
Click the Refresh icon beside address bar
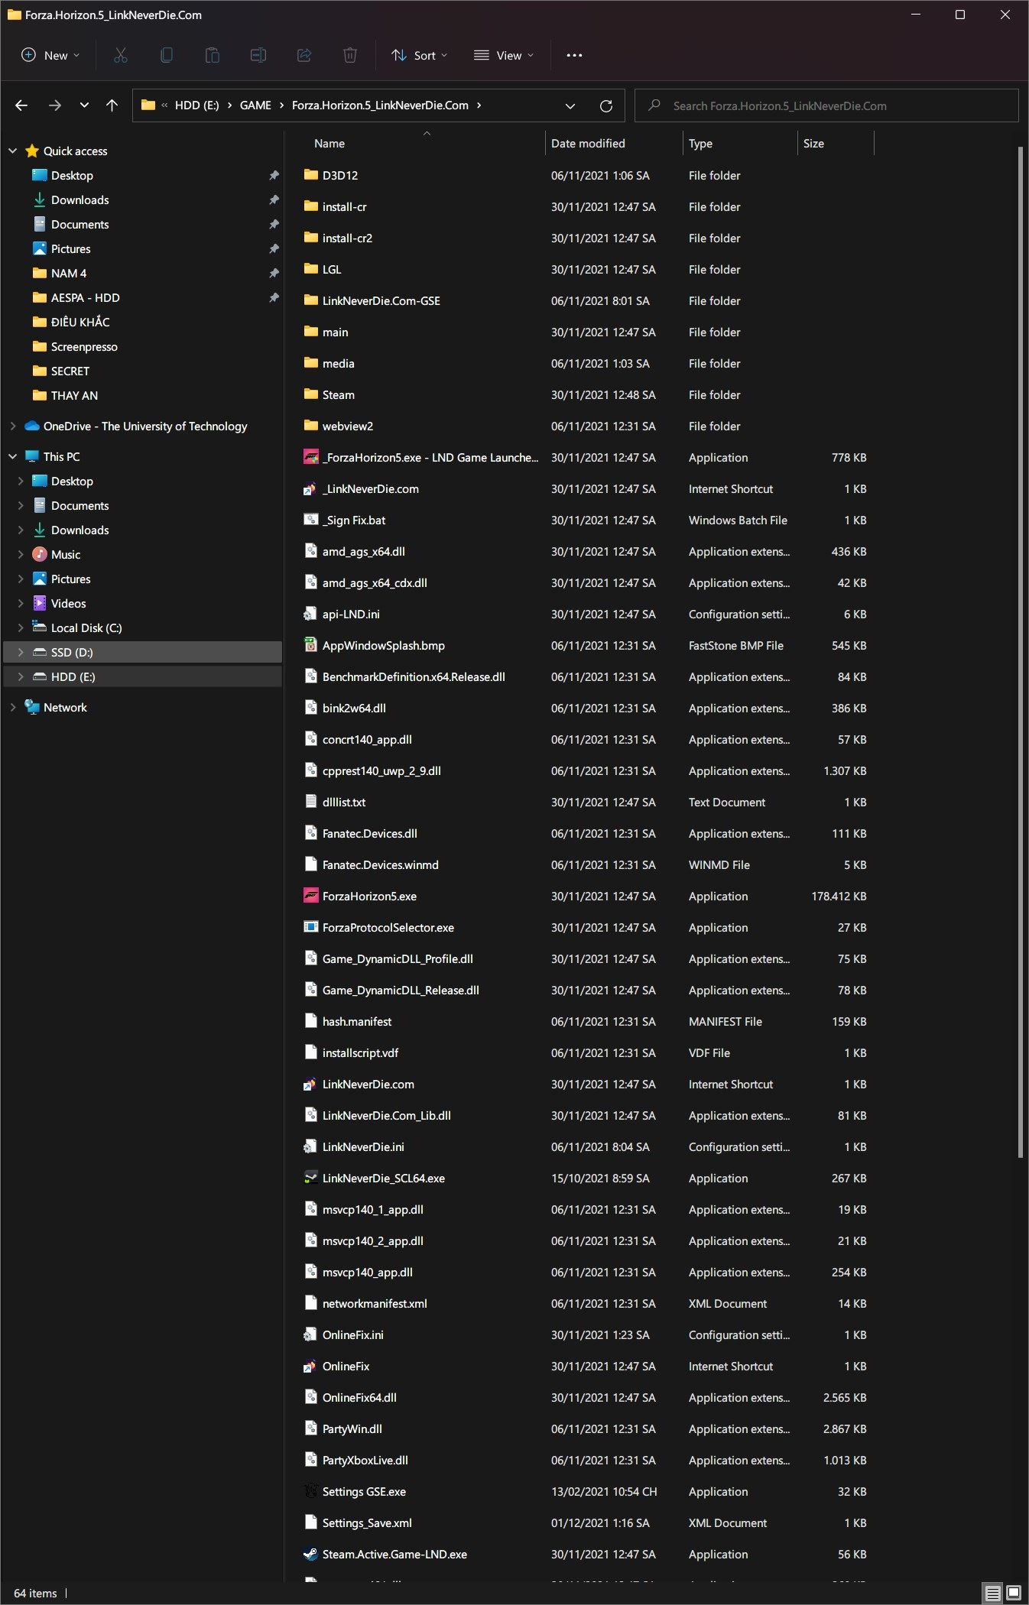[x=606, y=106]
